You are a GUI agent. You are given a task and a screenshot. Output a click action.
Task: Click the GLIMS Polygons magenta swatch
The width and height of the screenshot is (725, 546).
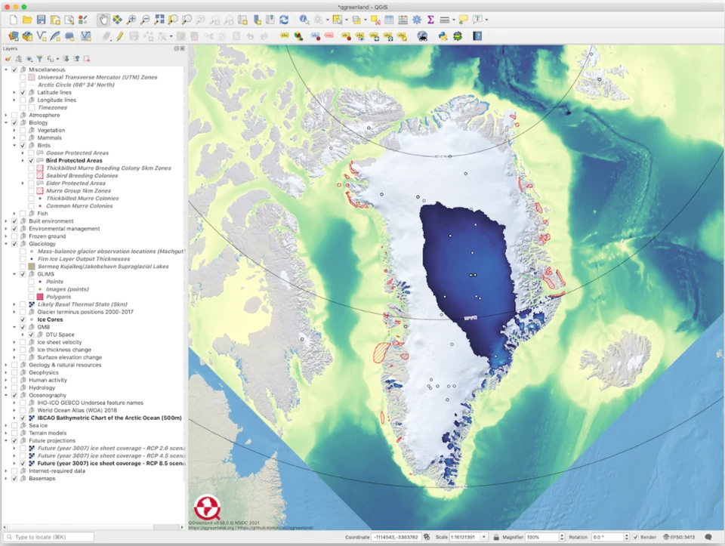tap(40, 297)
